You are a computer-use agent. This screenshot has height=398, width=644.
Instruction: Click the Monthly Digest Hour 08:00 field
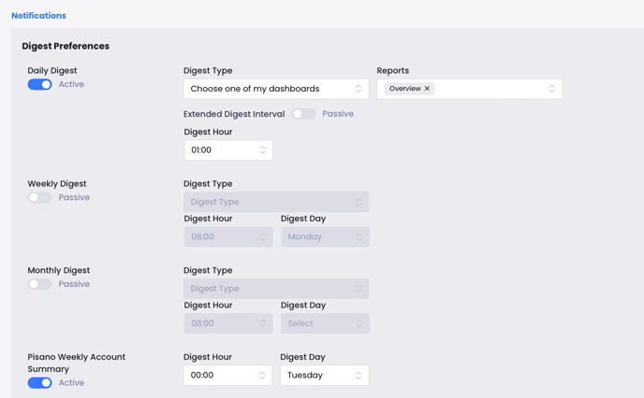pyautogui.click(x=227, y=324)
